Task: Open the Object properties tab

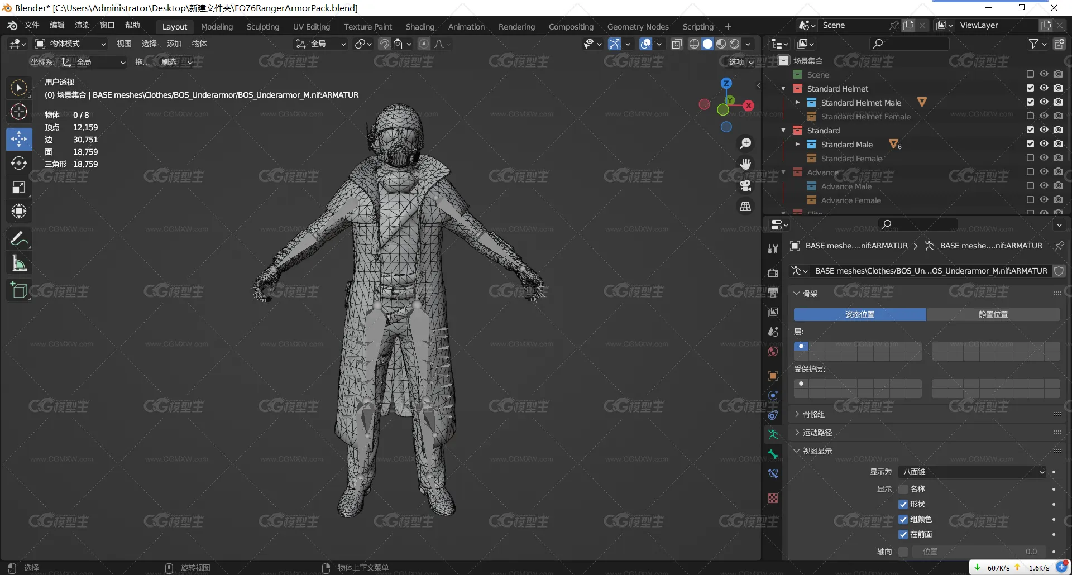Action: coord(773,376)
